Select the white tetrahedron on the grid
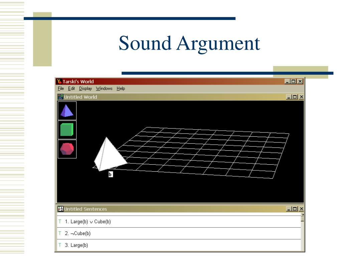 point(109,155)
